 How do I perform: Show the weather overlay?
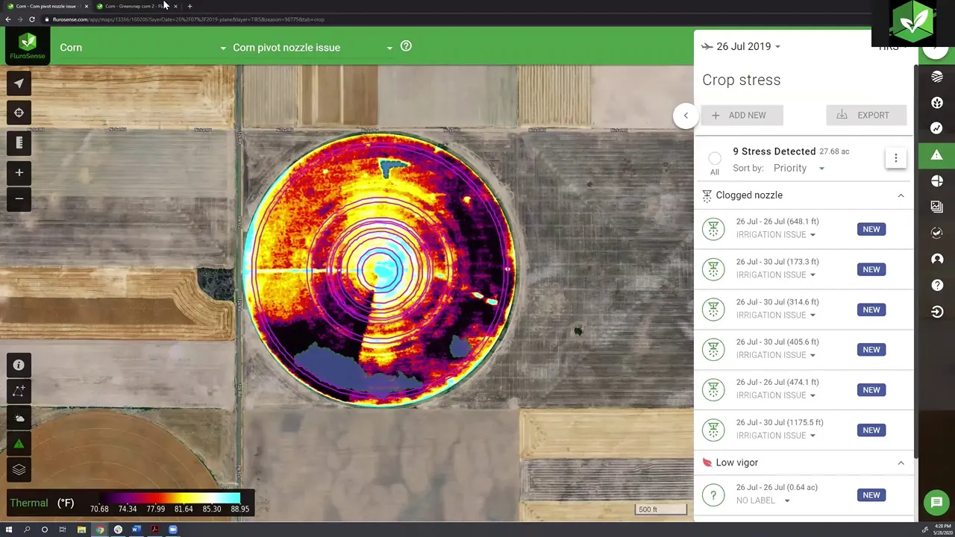point(19,418)
